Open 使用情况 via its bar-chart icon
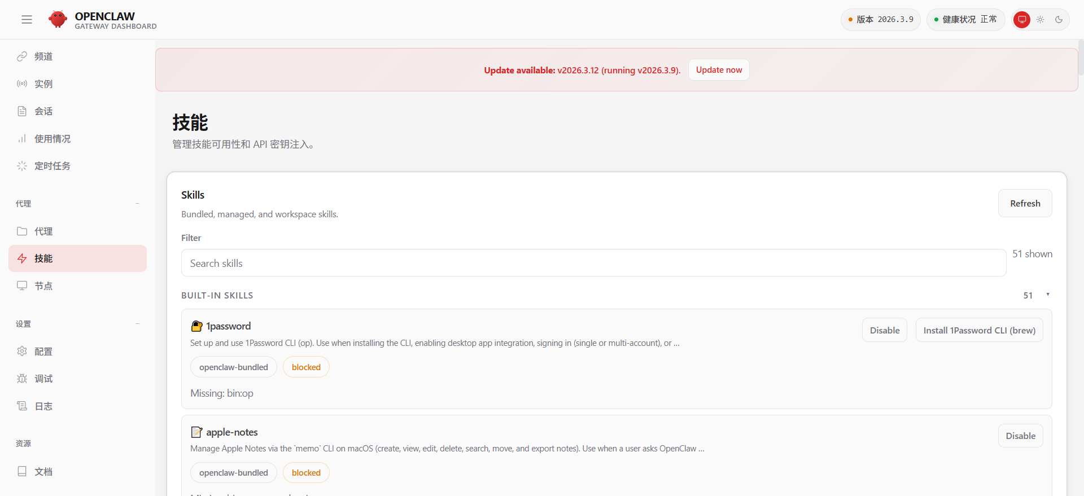The image size is (1084, 496). (22, 138)
